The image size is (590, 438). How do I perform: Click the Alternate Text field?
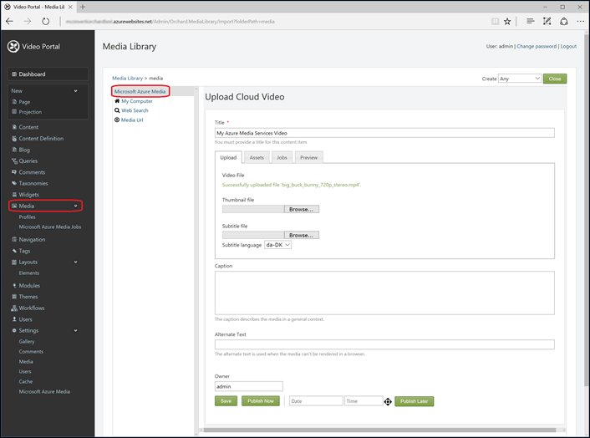(x=384, y=344)
